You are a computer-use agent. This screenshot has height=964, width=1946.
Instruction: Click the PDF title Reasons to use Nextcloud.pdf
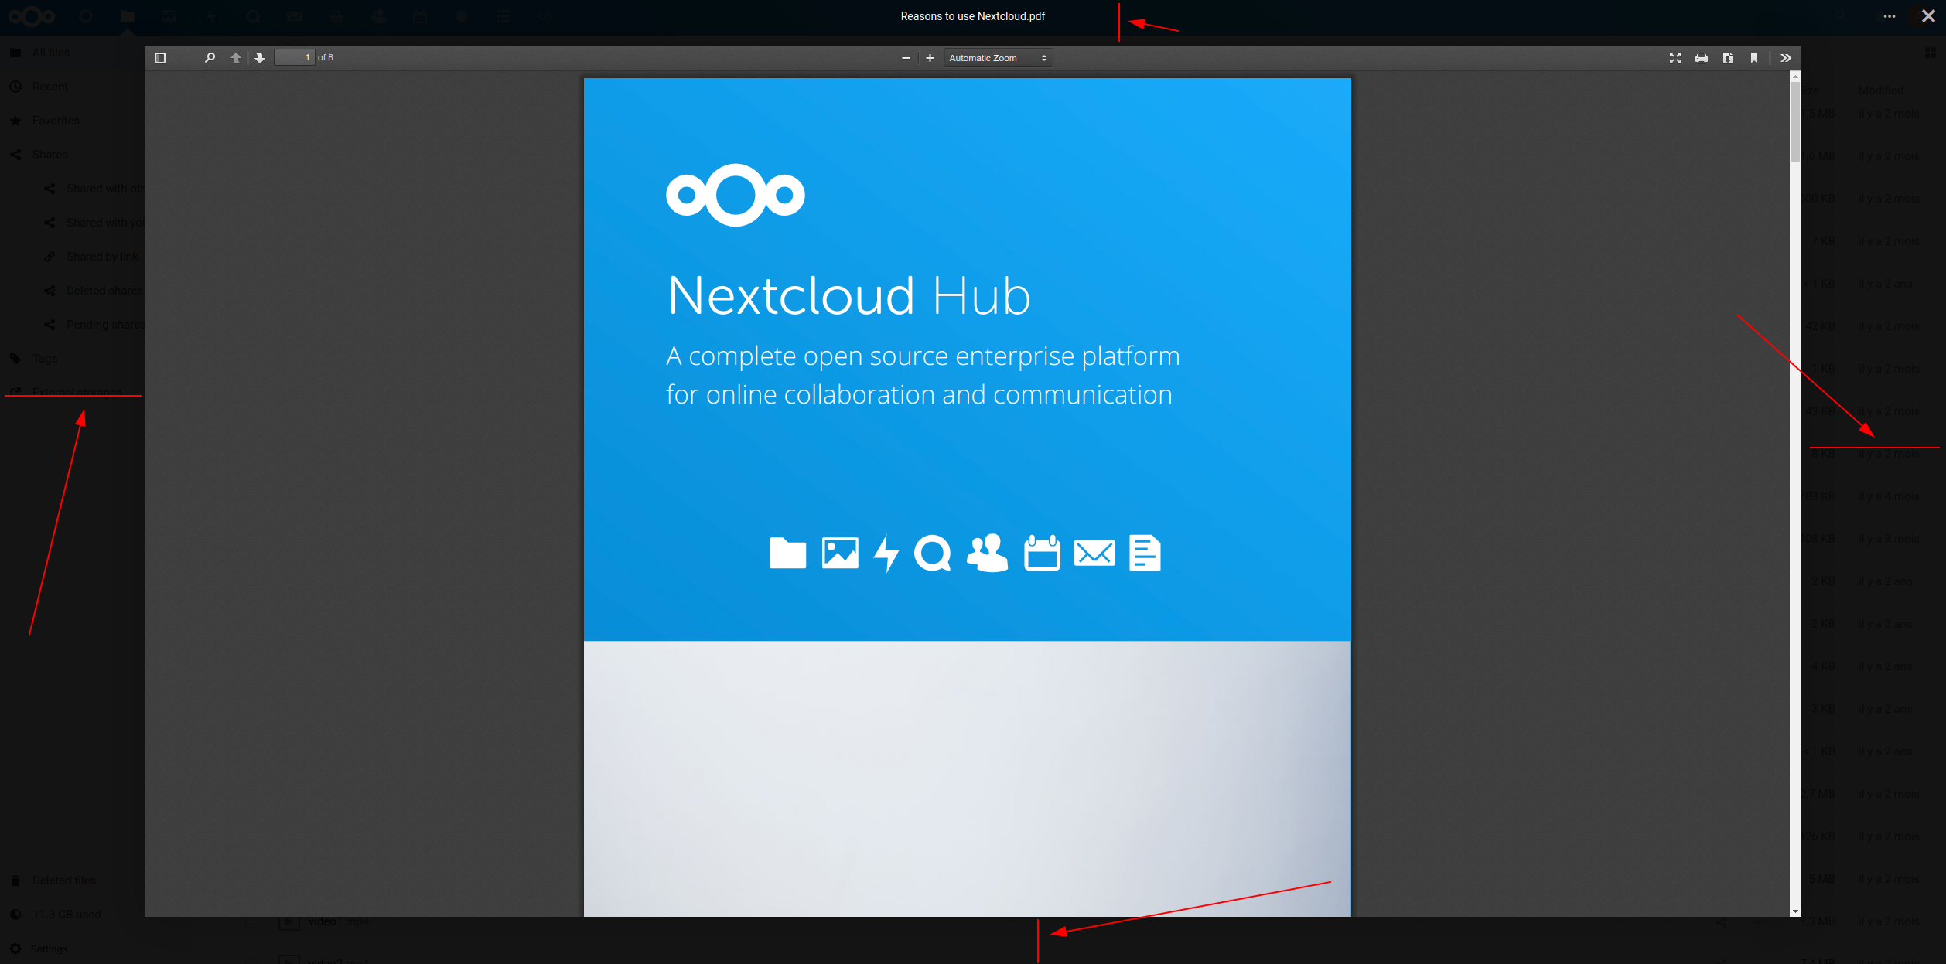tap(972, 16)
